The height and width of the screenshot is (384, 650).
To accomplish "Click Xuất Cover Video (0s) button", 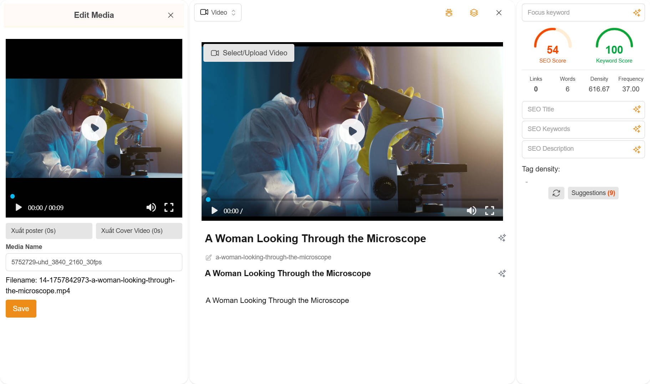I will pos(139,231).
